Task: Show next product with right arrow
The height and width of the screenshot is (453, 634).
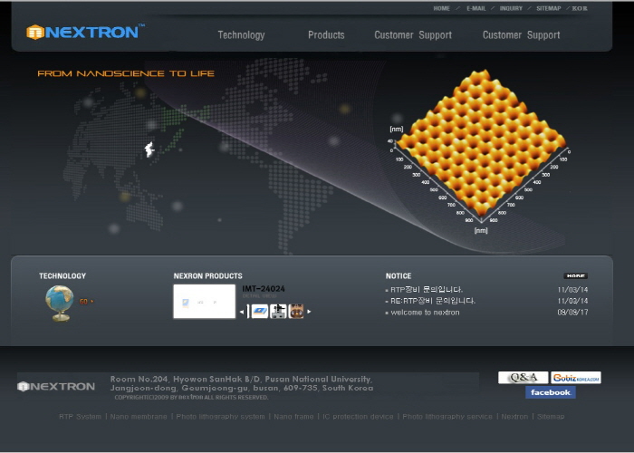Action: (310, 312)
